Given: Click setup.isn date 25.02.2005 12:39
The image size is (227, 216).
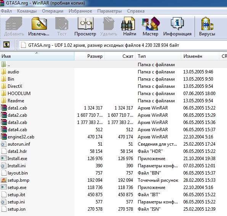Looking at the screenshot, I should click(199, 209).
